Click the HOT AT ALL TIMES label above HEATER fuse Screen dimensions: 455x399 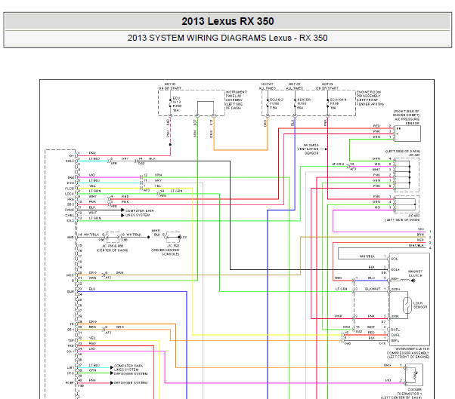pyautogui.click(x=295, y=86)
